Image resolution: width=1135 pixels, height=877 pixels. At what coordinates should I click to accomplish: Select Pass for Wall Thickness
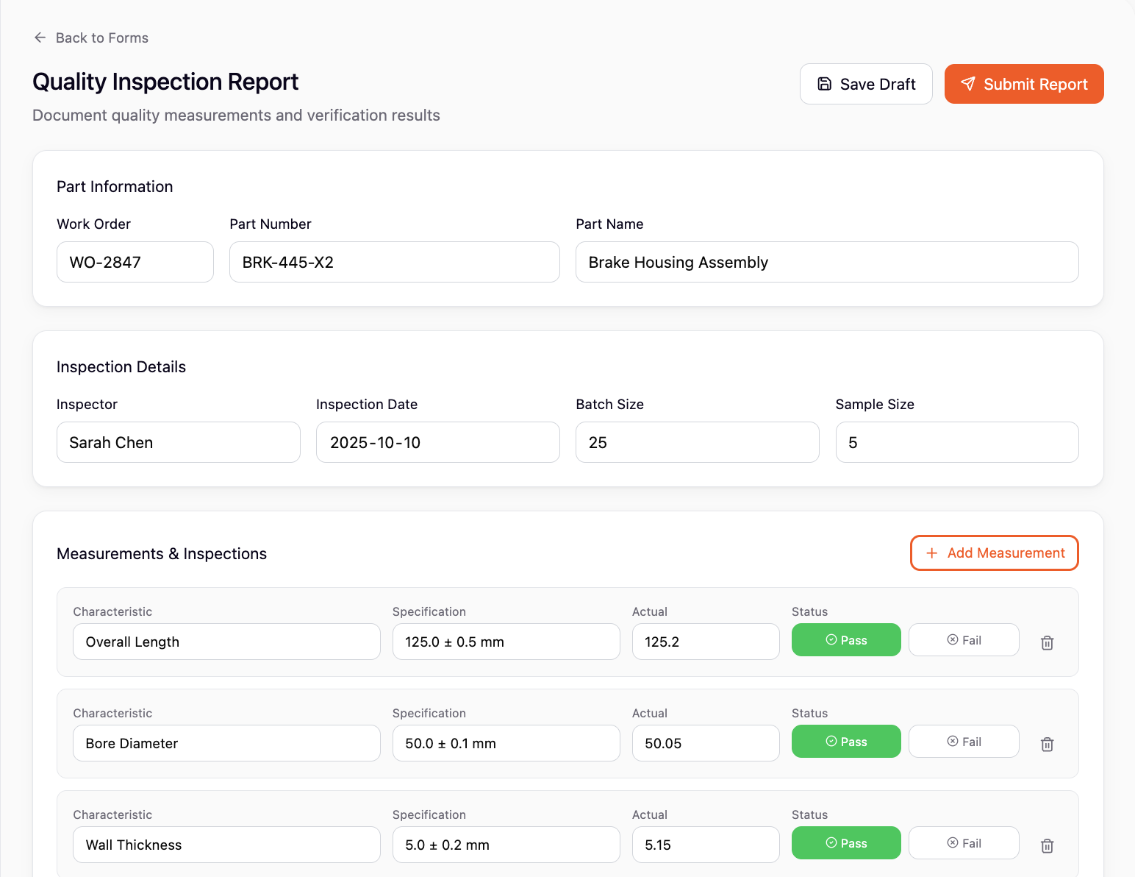845,843
